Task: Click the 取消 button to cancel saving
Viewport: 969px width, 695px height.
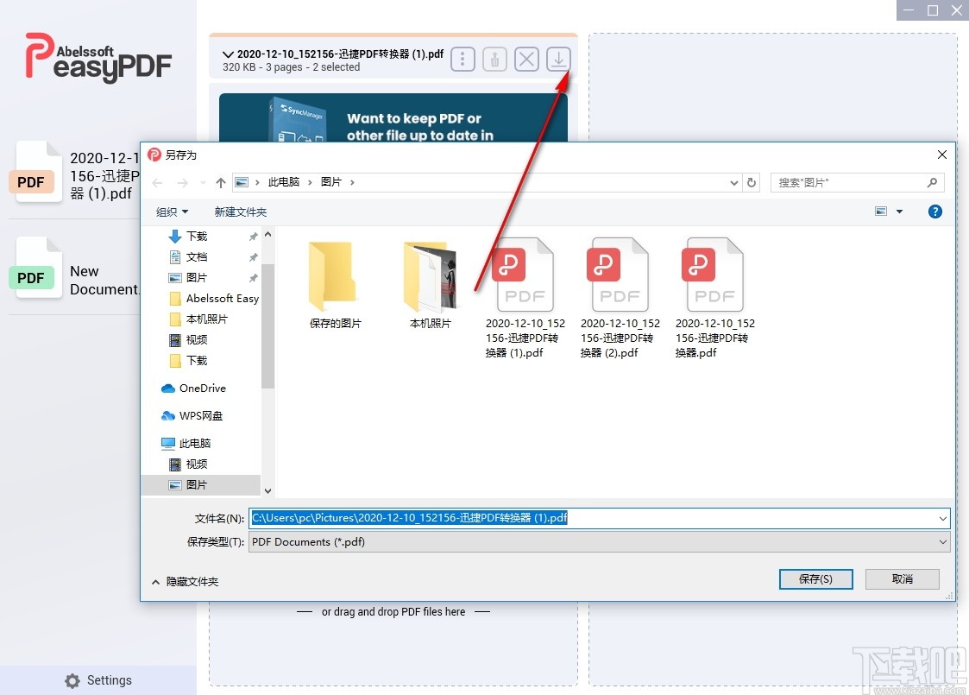Action: (902, 579)
